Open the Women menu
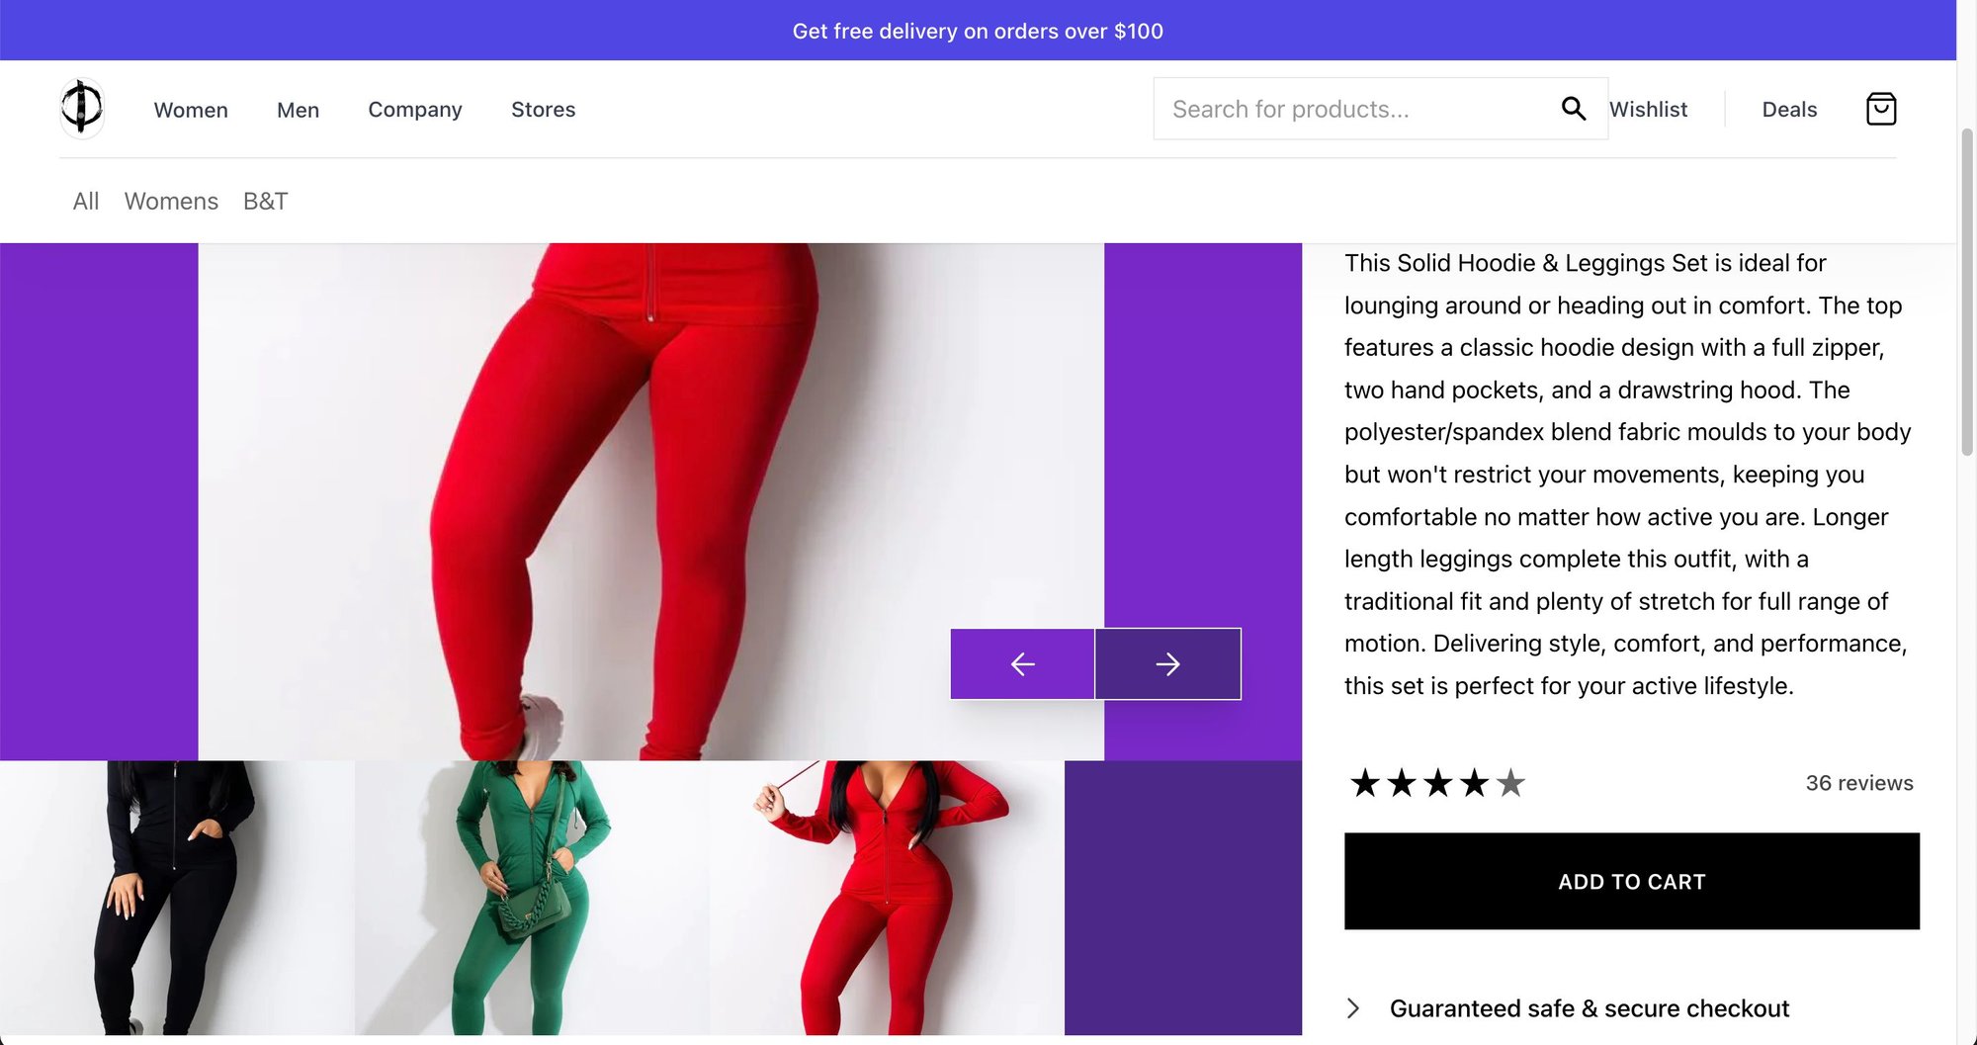Image resolution: width=1977 pixels, height=1045 pixels. 191,110
